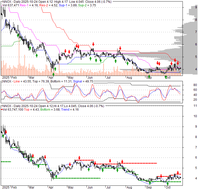Viewport: 198px width, 189px height.
Task: Click the 'Res-1 = 4.16' resistance label
Action: pyautogui.click(x=29, y=5)
